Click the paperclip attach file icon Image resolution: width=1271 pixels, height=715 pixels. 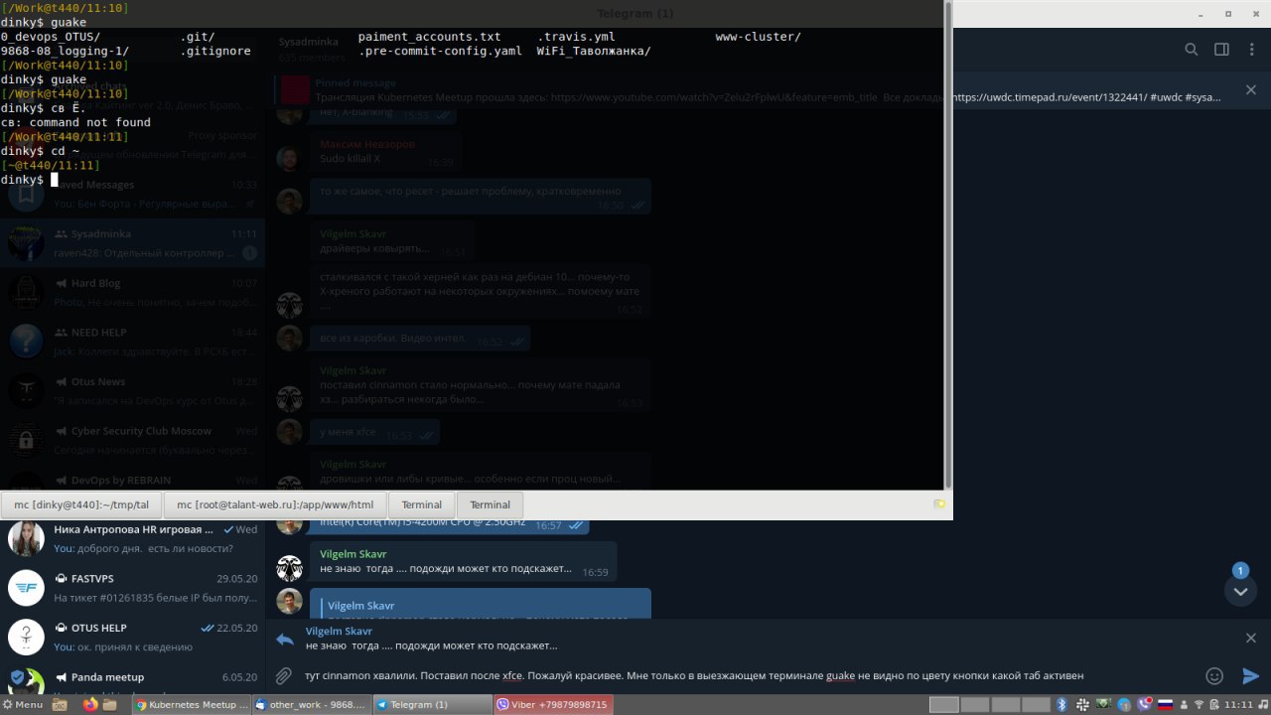click(284, 675)
